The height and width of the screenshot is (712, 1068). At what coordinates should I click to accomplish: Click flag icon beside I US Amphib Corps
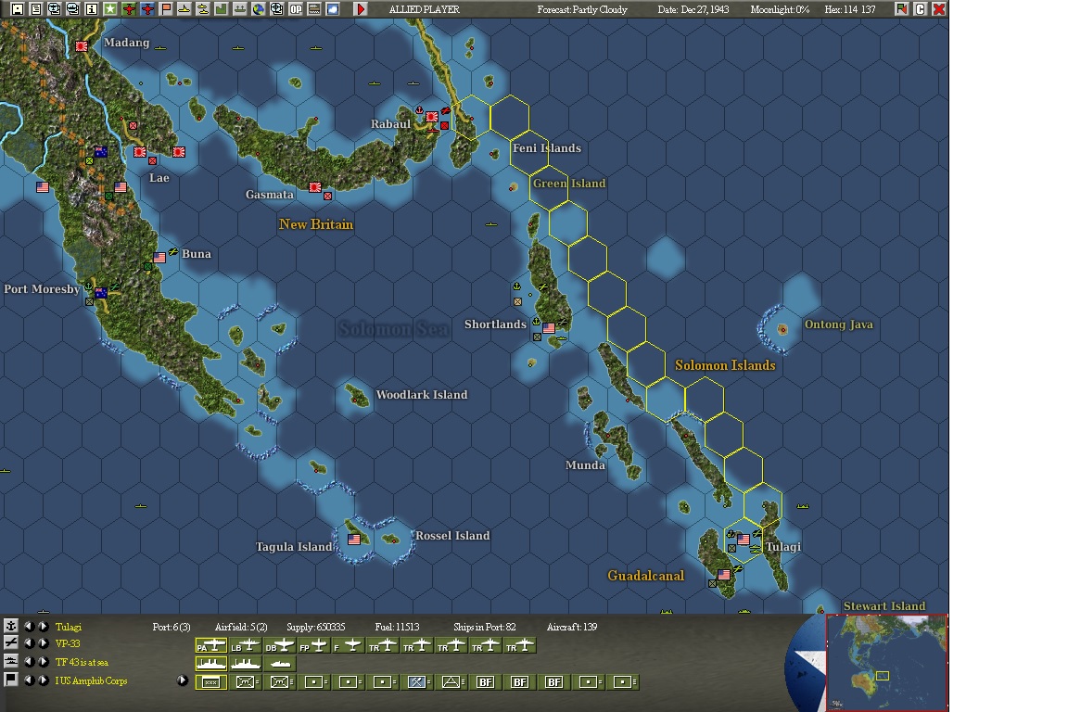pos(11,680)
